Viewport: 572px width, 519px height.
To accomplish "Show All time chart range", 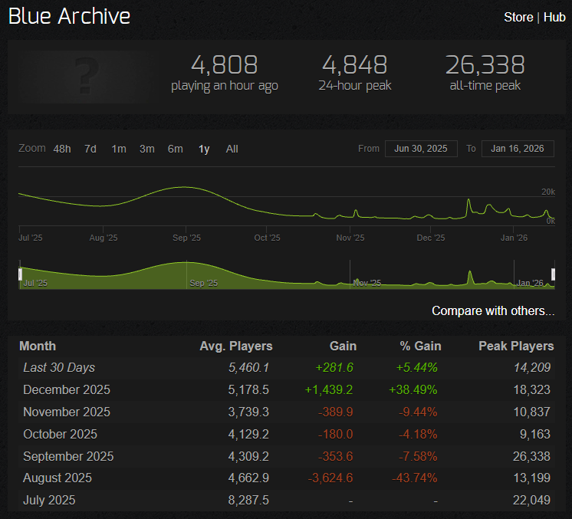I will (232, 149).
